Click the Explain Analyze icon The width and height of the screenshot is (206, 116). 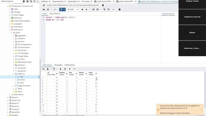tap(98, 9)
